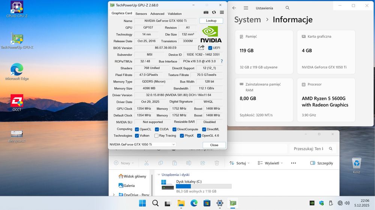Click the Settings search magnifier
The height and width of the screenshot is (210, 375).
[x=288, y=8]
